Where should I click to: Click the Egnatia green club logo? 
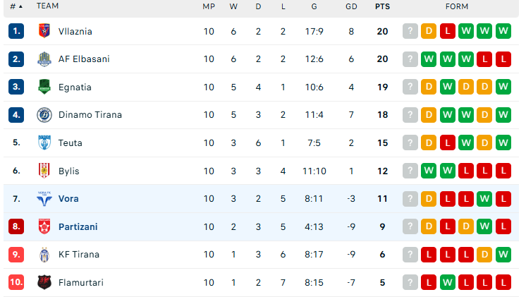[x=44, y=87]
